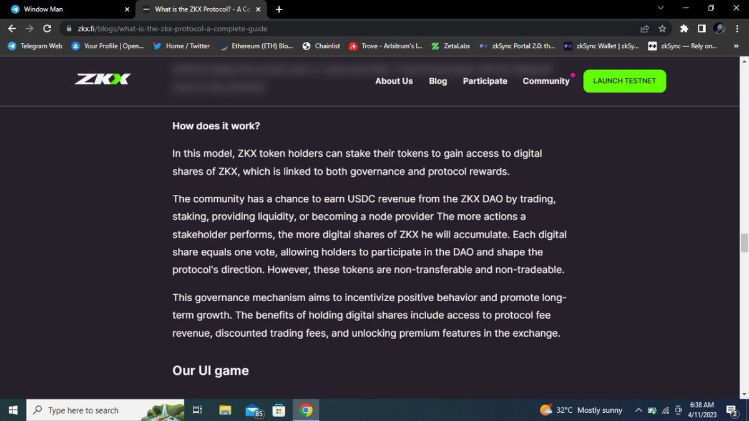Click the 'Our UI game' heading

coord(210,371)
